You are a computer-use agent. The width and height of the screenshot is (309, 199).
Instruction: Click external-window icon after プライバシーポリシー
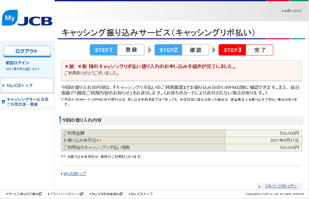point(82,194)
